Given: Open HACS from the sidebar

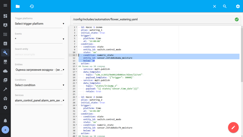Looking at the screenshot, I should [x=5, y=62].
